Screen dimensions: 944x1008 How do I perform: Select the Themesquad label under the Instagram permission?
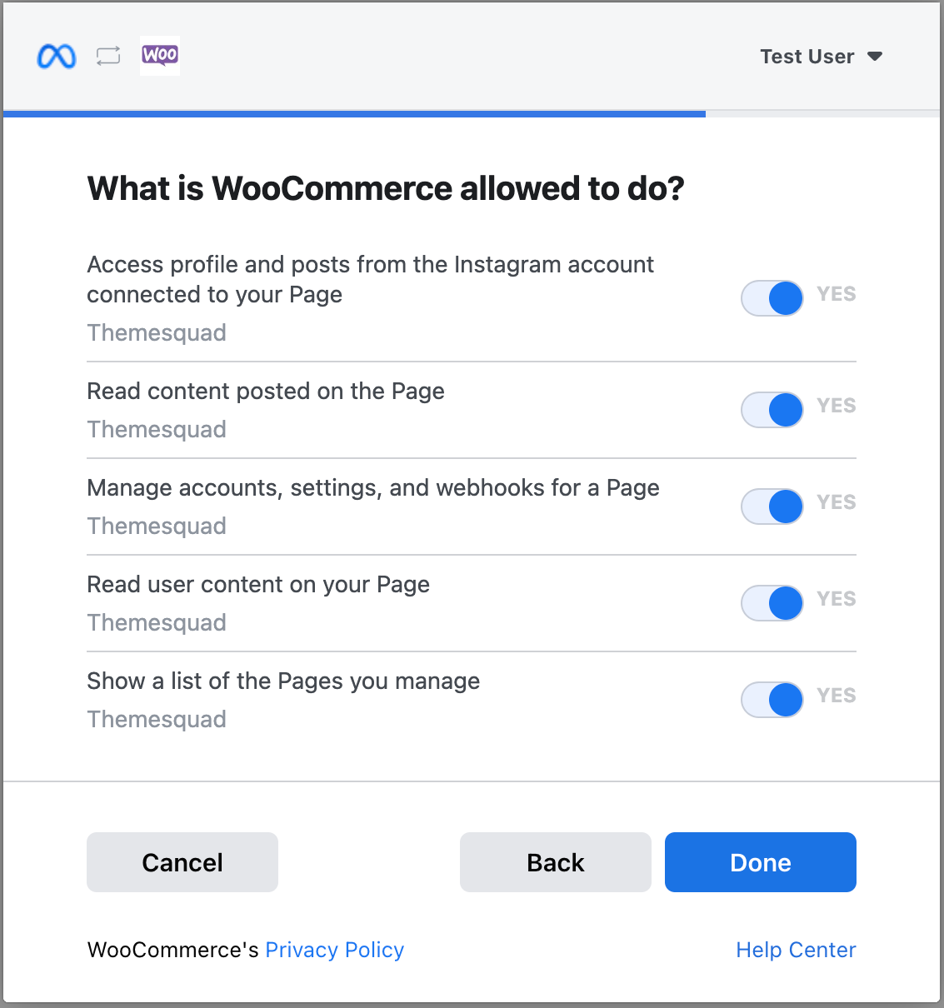click(156, 332)
